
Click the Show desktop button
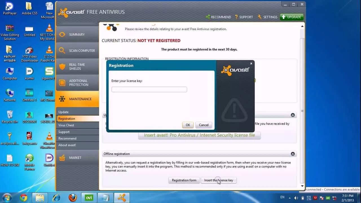359,198
